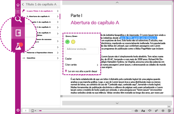The width and height of the screenshot is (174, 114).
Task: Click the 'Parte I' heading
Action: (76, 15)
